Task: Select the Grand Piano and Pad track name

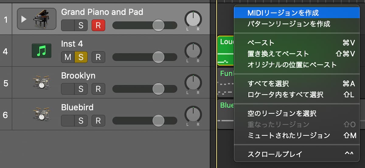Action: 102,12
